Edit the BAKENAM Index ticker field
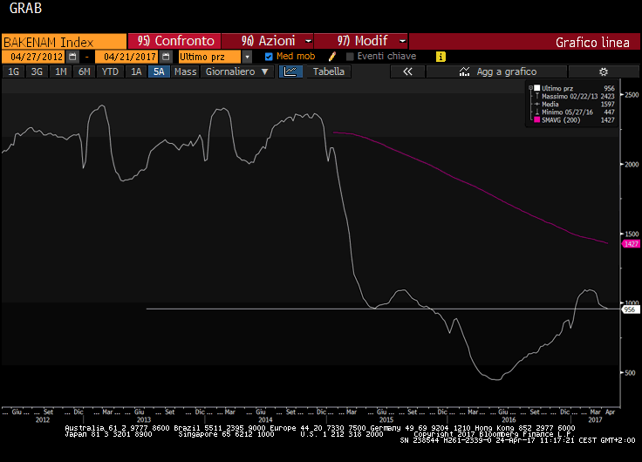Viewport: 642px width, 462px height. [x=64, y=42]
